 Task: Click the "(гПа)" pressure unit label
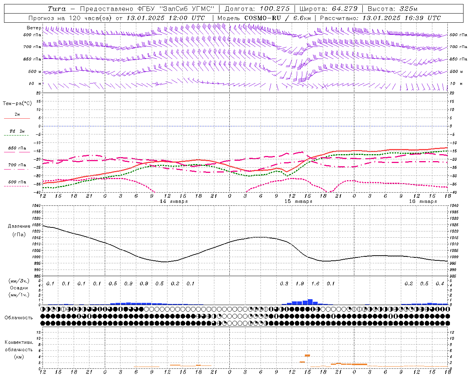coord(18,235)
